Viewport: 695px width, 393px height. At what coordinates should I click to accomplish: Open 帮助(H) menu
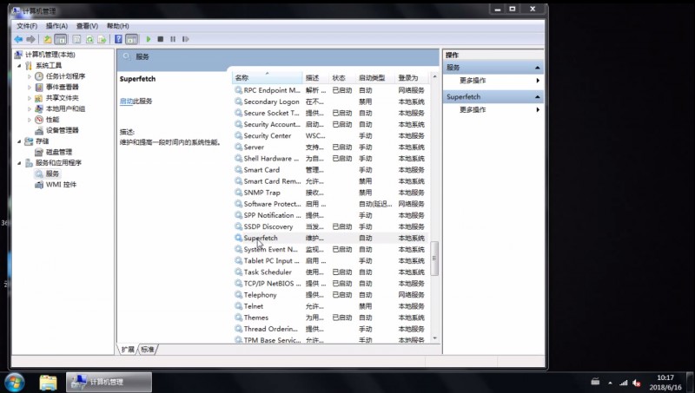click(x=117, y=26)
